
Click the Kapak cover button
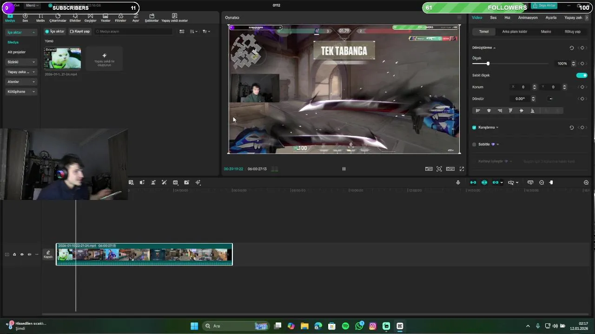(48, 254)
